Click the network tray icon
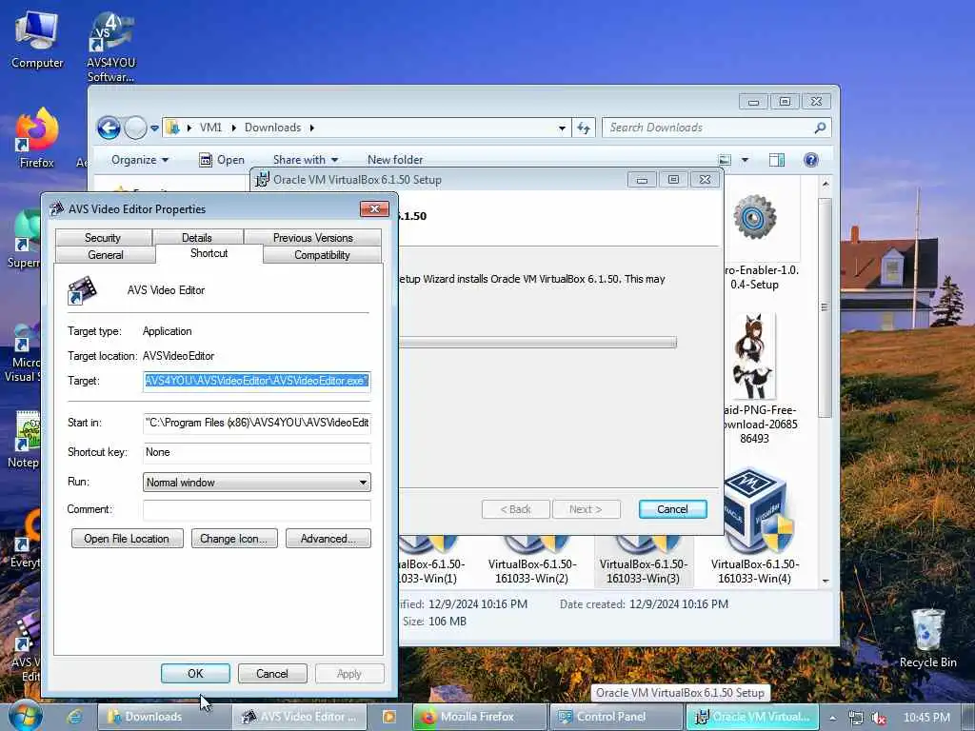Screen dimensions: 975x731 coord(856,718)
